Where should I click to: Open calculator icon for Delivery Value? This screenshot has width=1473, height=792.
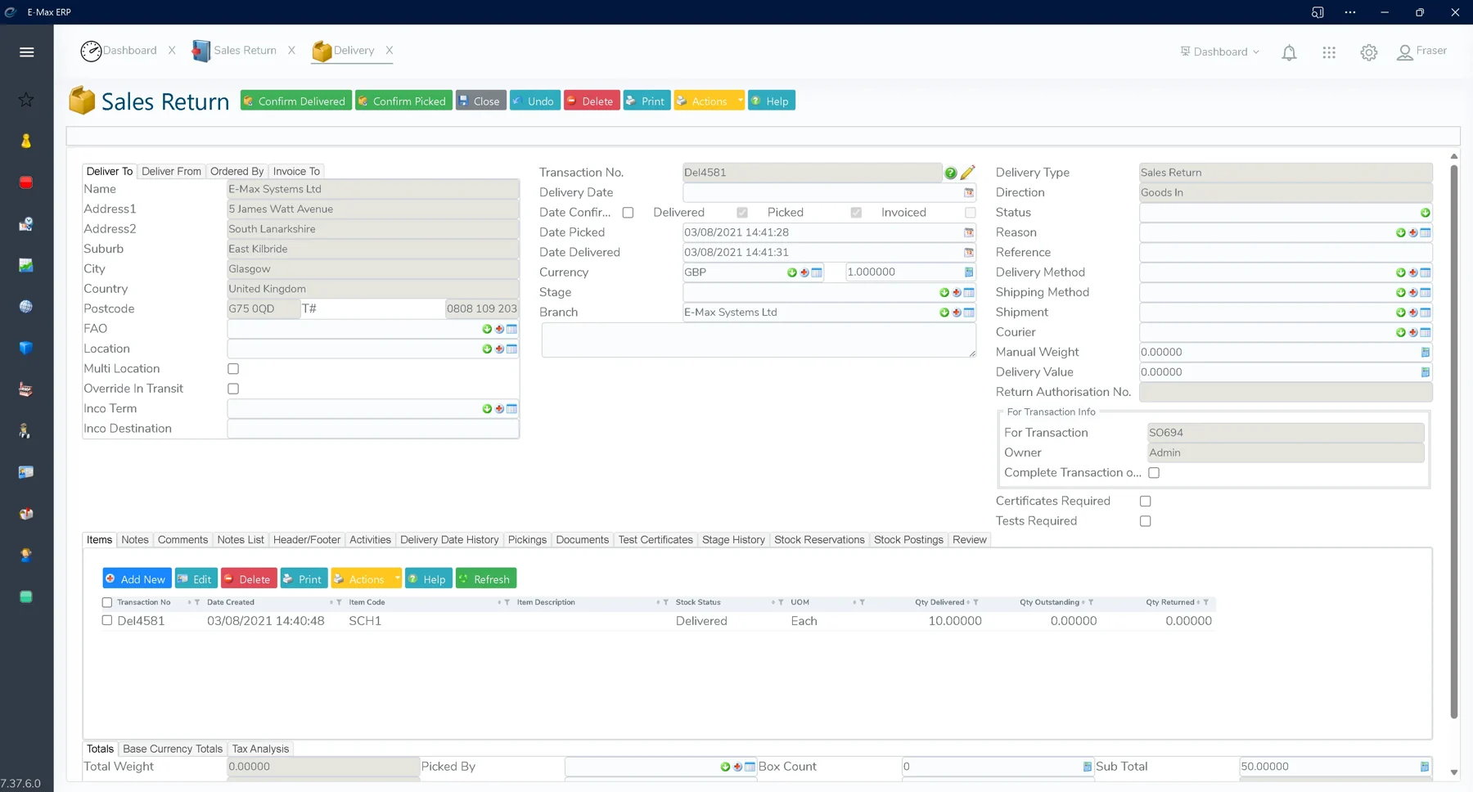click(1426, 372)
